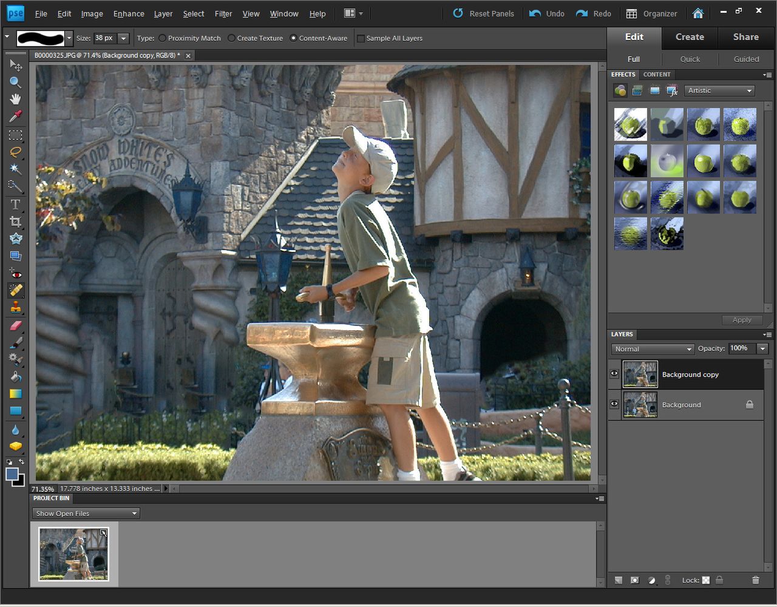Pick the Sponge tool
This screenshot has width=777, height=607.
point(15,446)
